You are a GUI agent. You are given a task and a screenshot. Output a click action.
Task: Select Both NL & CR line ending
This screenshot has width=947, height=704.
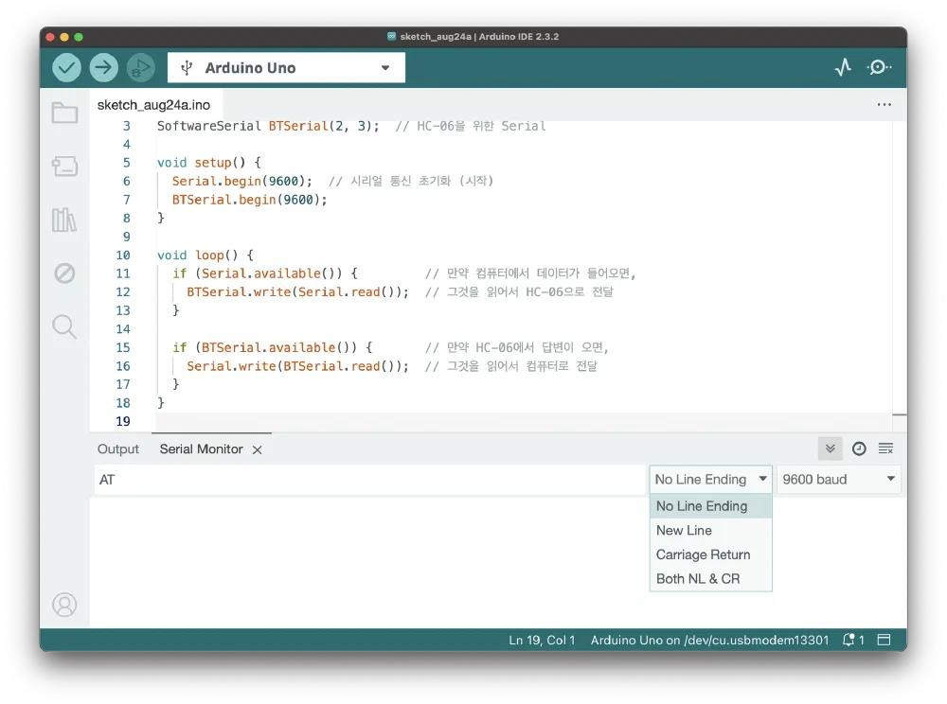698,579
